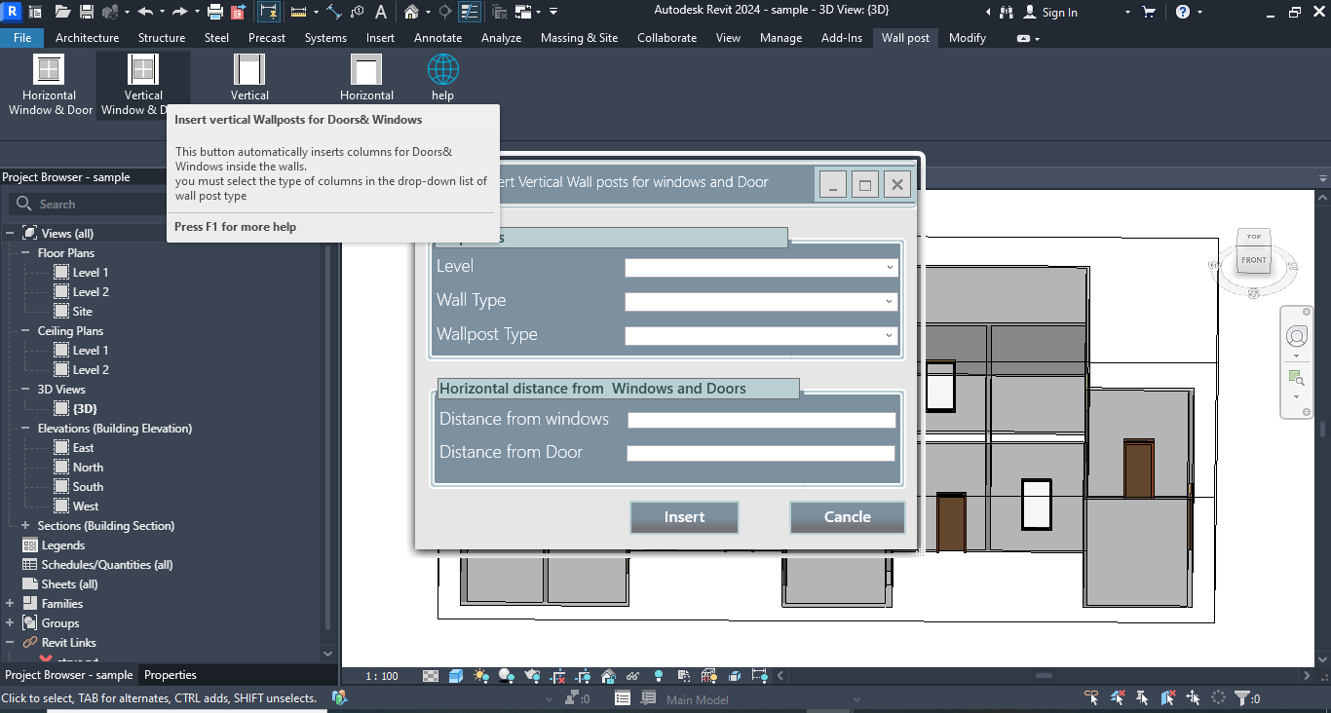Screen dimensions: 1331x713
Task: Click the ViewCube FRONT face
Action: 1253,260
